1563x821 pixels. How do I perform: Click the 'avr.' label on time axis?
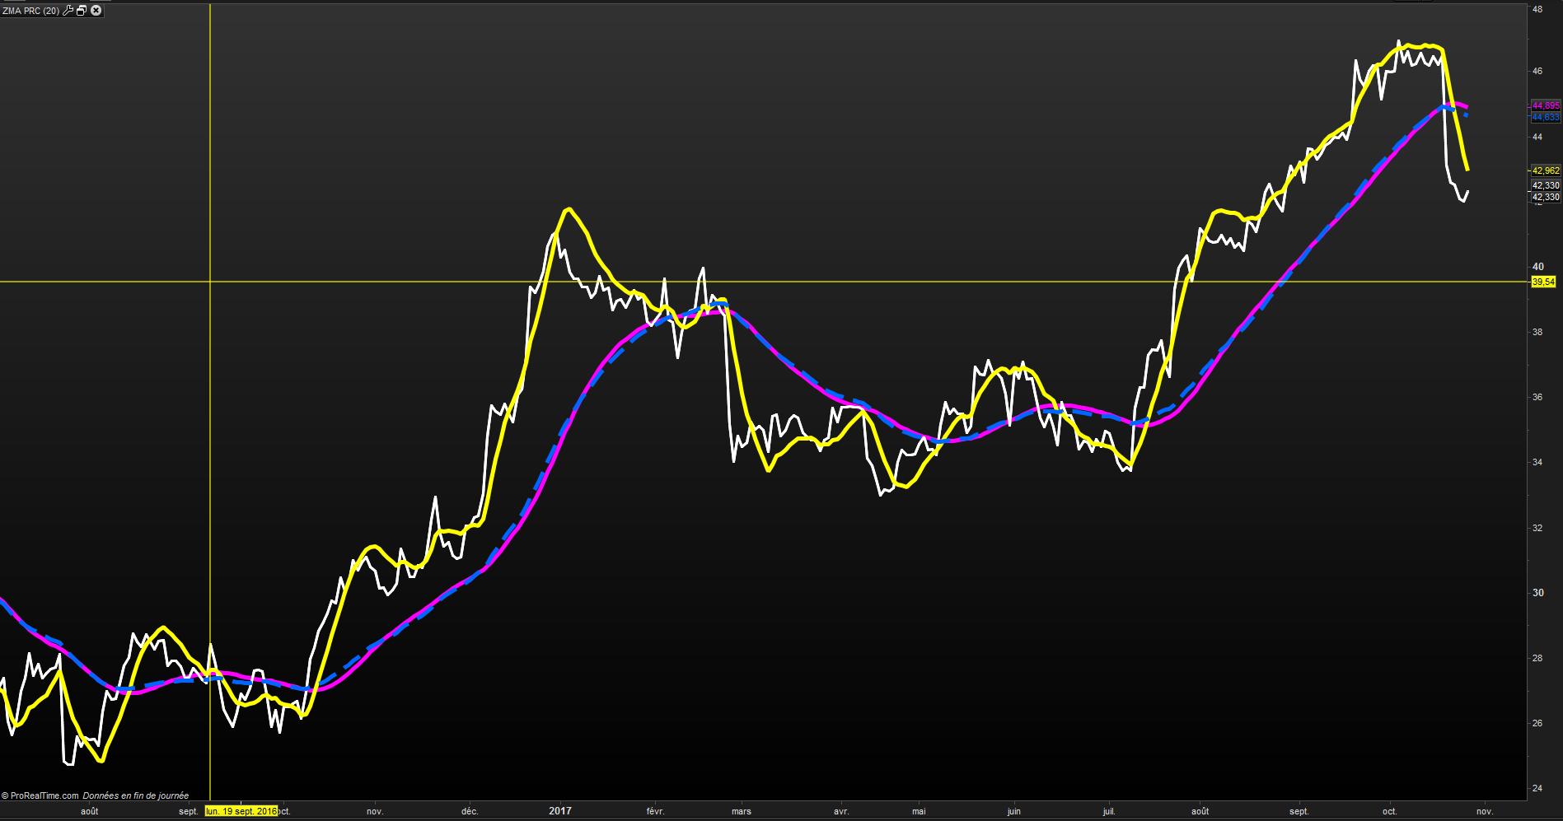tap(840, 811)
